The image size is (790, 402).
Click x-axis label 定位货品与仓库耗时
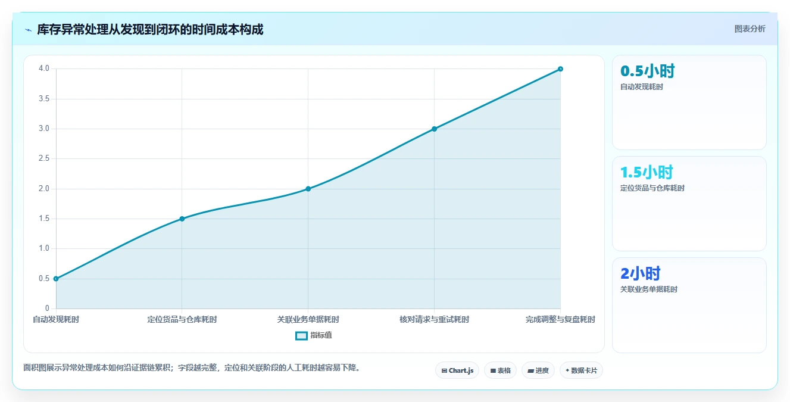pos(182,320)
